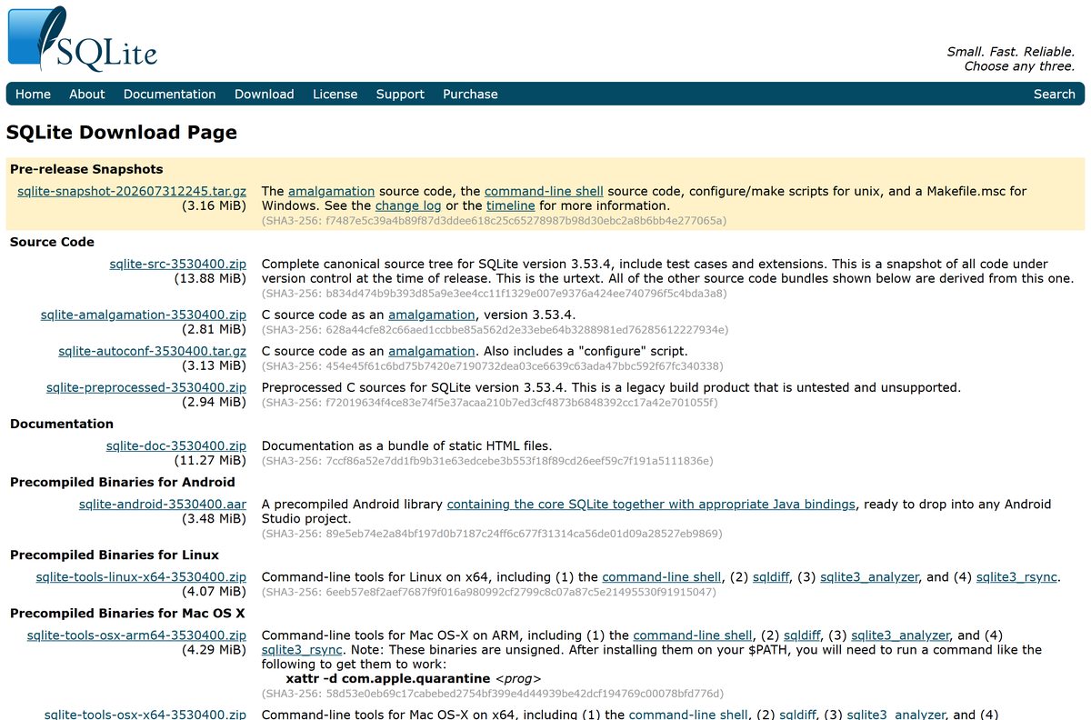
Task: Click the SQLite Download Page heading
Action: (x=122, y=132)
